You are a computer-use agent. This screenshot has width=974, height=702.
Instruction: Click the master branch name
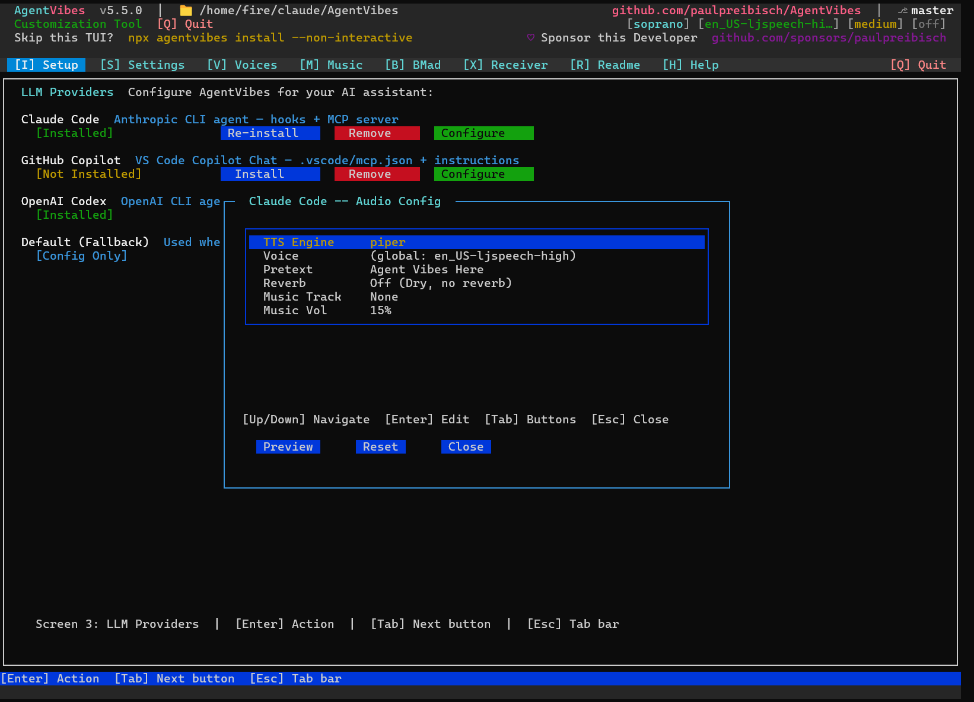coord(932,10)
